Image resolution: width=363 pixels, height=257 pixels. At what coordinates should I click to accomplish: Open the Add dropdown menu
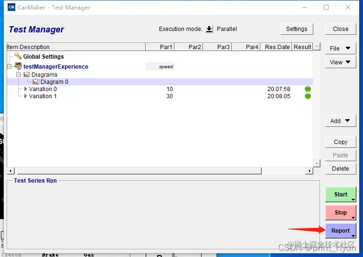[x=340, y=121]
